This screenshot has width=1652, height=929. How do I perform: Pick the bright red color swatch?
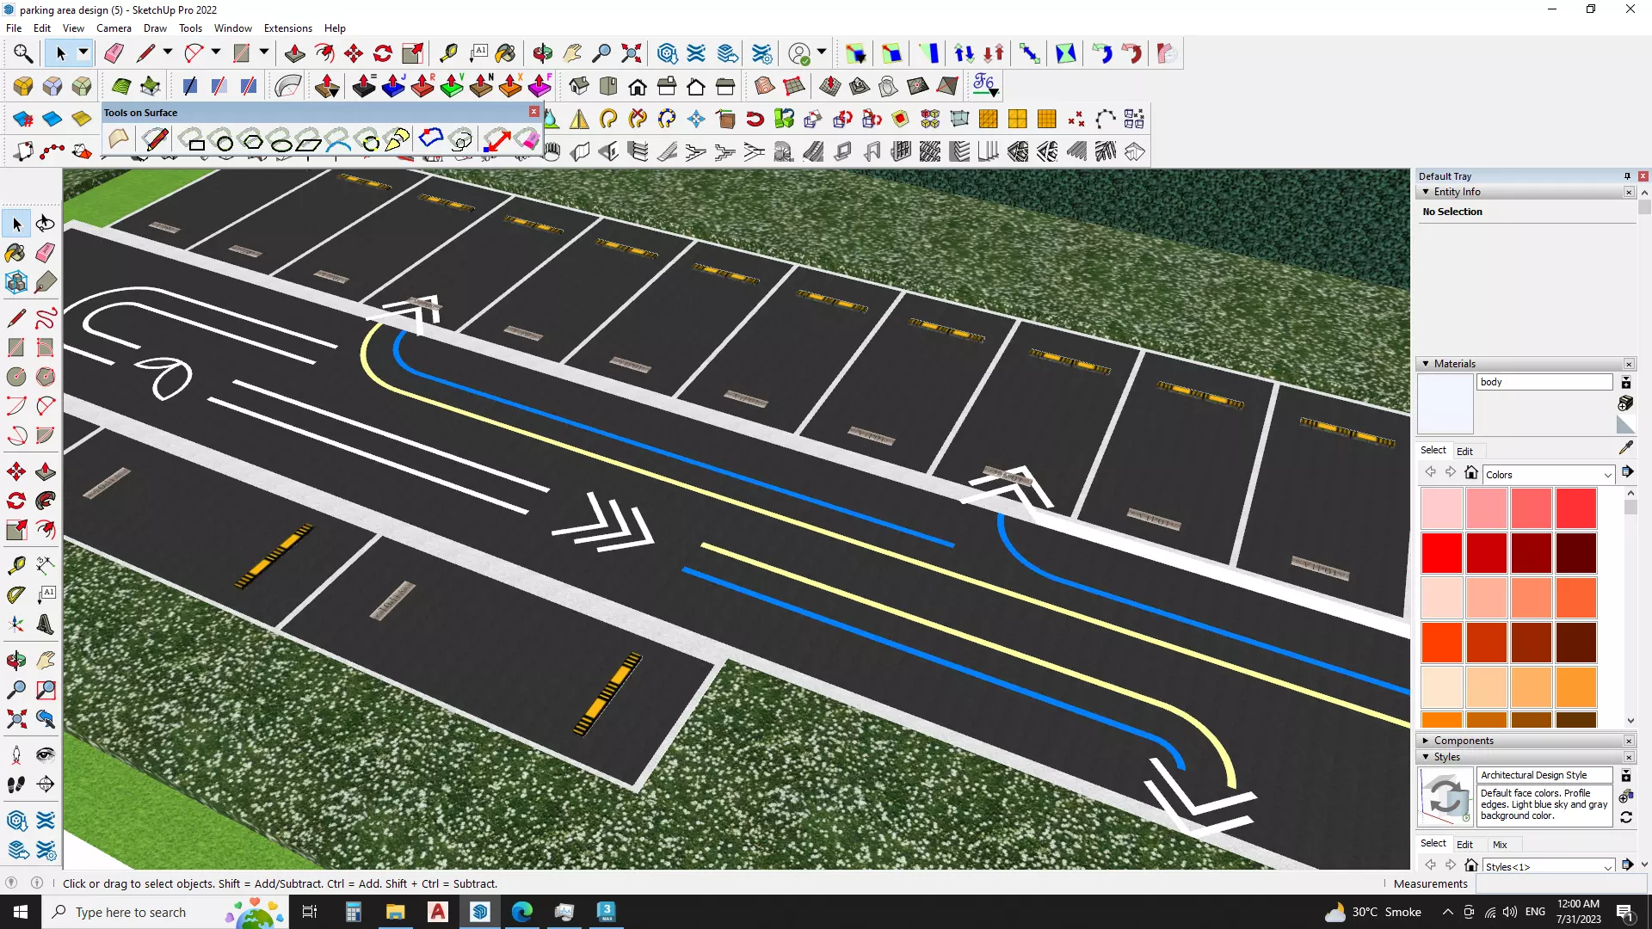click(1441, 553)
